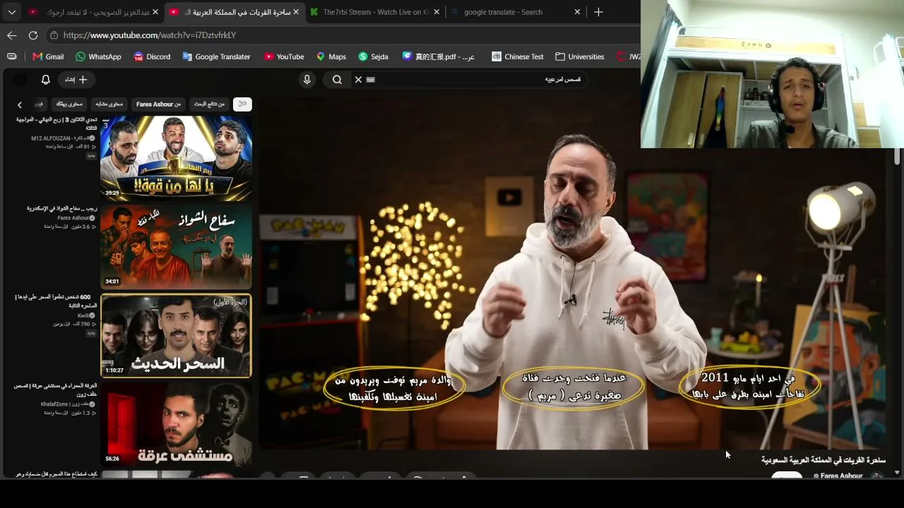This screenshot has height=508, width=904.
Task: Go back to the previous page
Action: (12, 35)
